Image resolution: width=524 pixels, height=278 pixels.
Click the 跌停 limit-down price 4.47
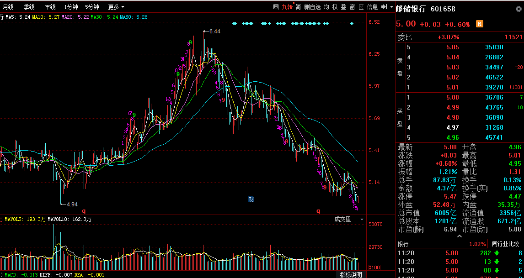[514, 196]
